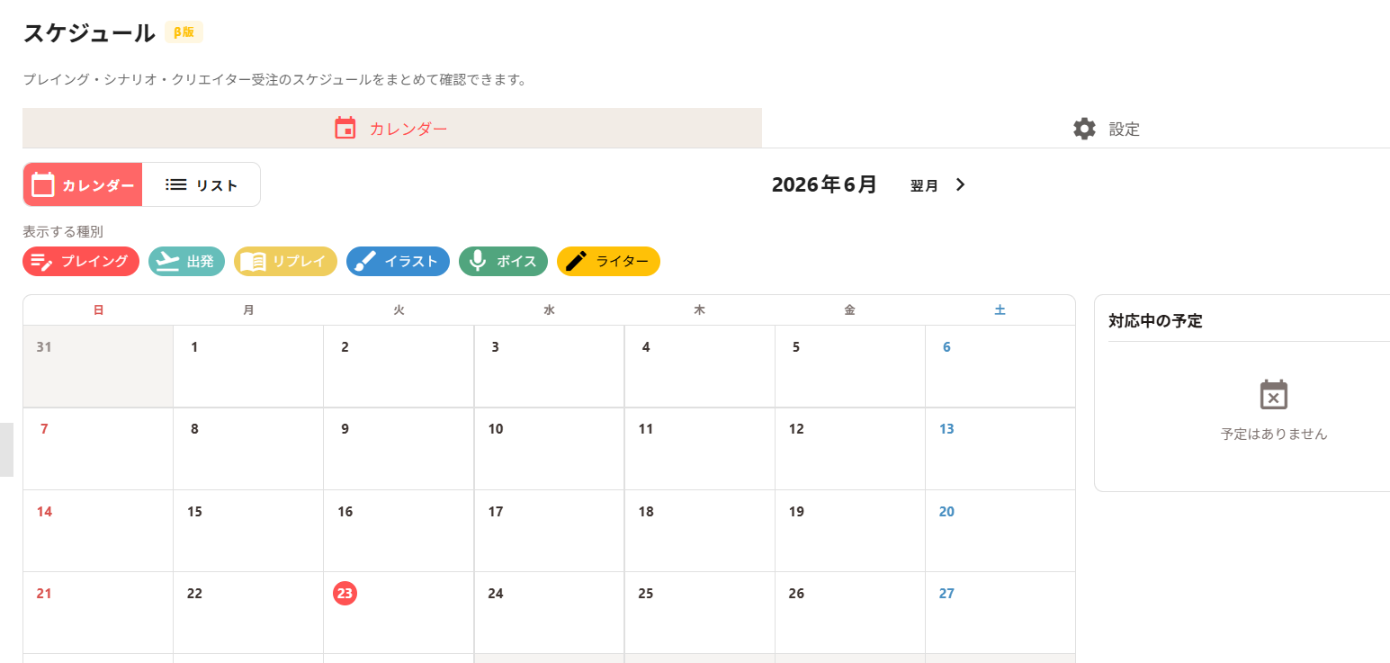
Task: Open the カレンダー tab
Action: tap(391, 128)
